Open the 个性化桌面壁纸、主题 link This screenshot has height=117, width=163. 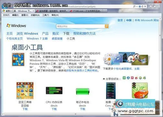tap(126, 69)
